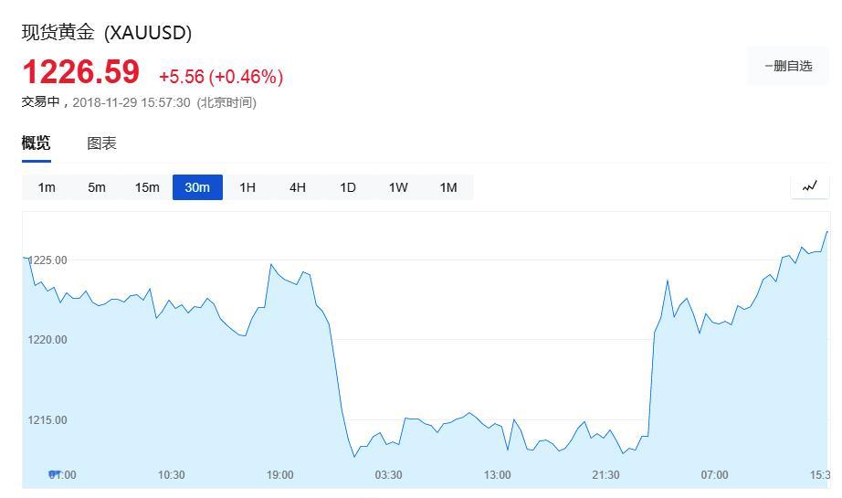
Task: Switch chart to 1H interval
Action: tap(247, 187)
